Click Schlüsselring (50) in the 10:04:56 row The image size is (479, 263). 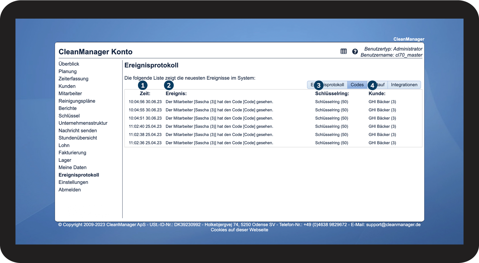[332, 102]
